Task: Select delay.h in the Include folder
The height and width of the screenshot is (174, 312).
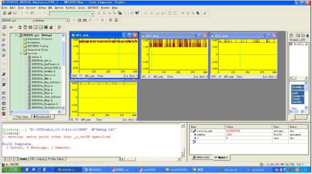Action: click(35, 57)
